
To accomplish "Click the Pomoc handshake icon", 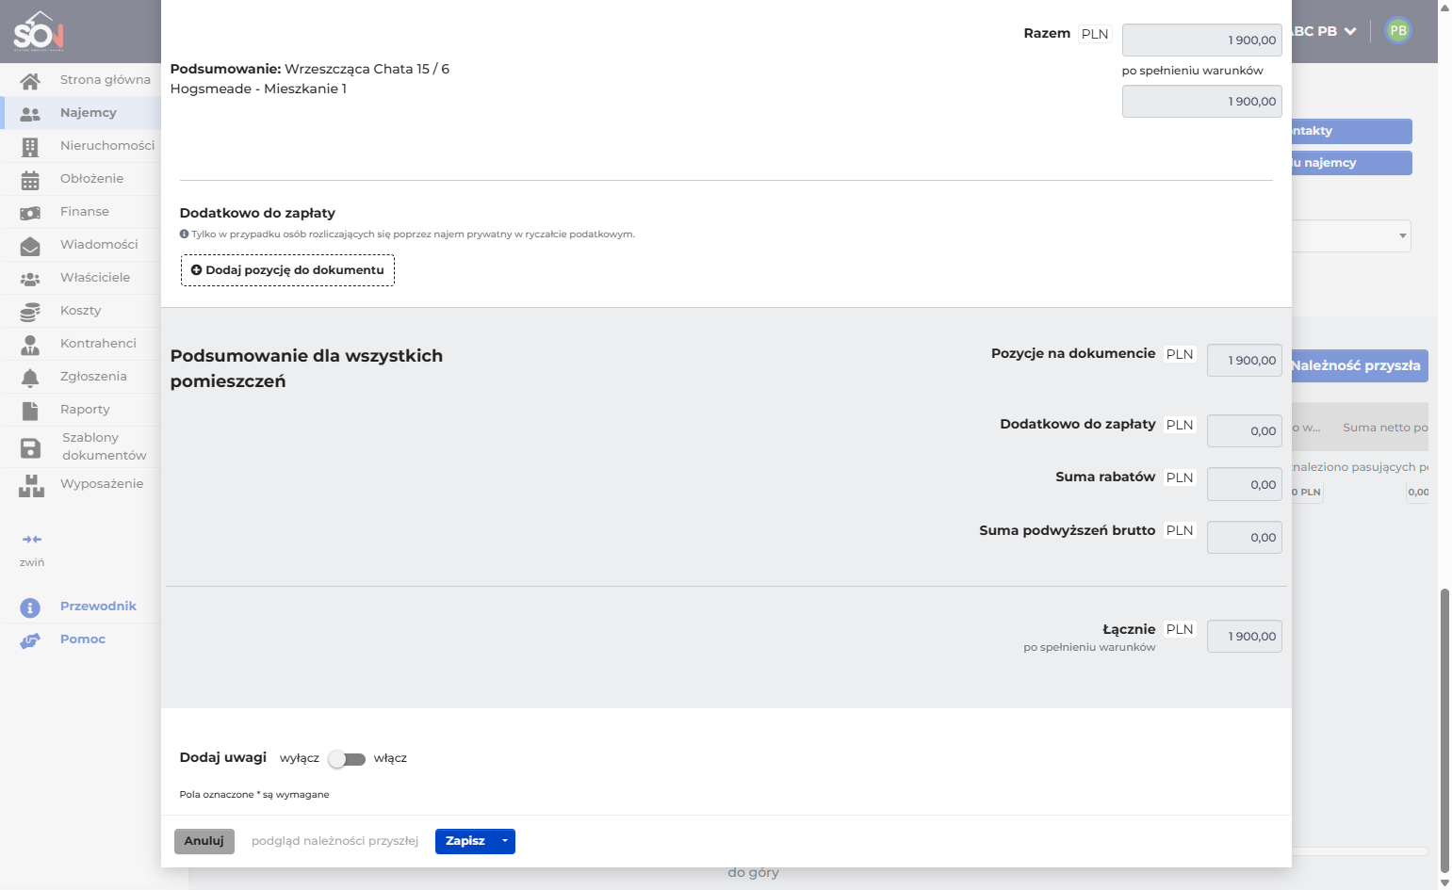I will coord(30,640).
